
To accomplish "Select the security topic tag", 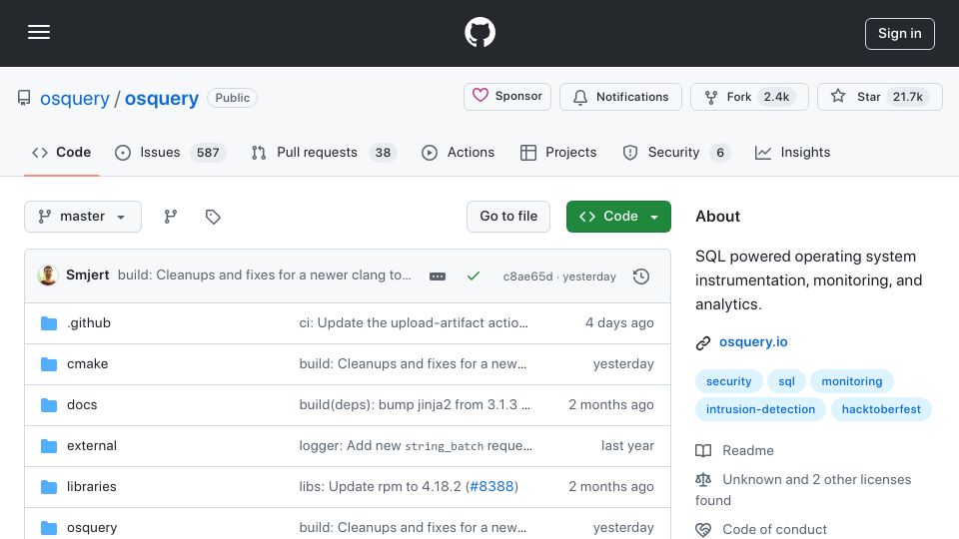I will click(728, 381).
